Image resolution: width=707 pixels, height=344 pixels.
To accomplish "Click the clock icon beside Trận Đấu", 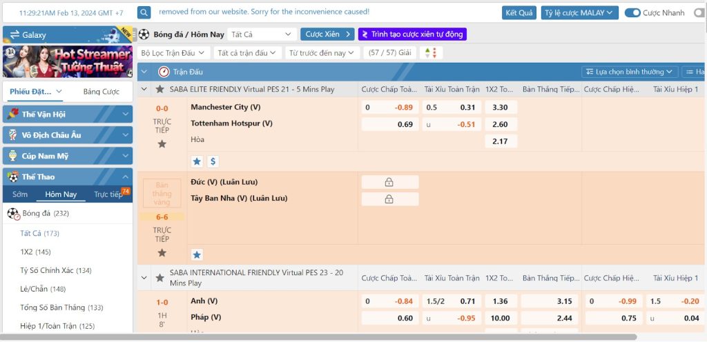I will [x=164, y=72].
